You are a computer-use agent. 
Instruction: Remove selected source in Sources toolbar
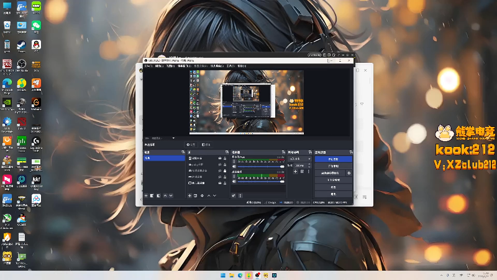[196, 195]
